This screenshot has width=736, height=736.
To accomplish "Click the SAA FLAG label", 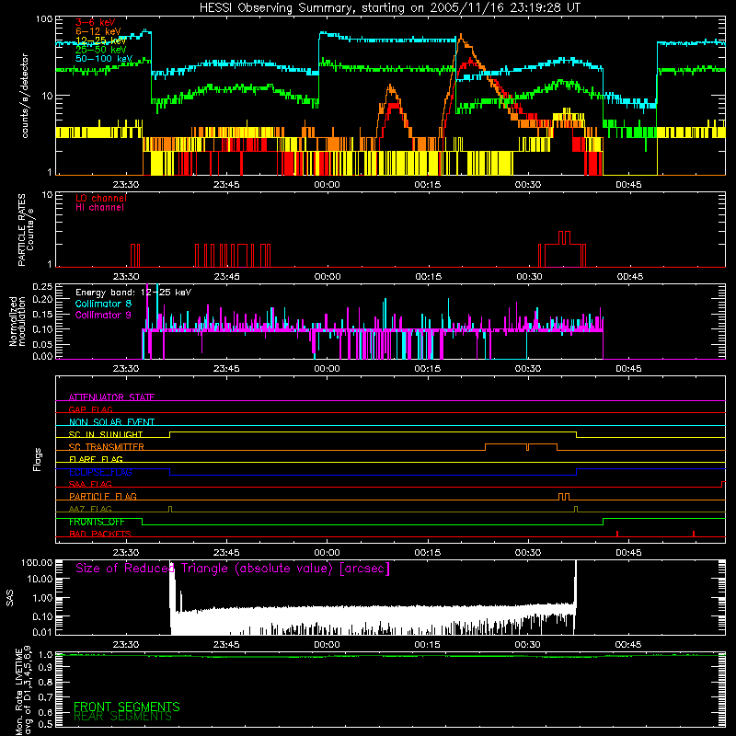I will pos(90,484).
